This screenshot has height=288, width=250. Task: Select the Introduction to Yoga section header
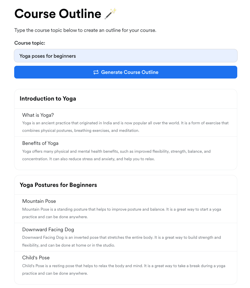coord(48,99)
